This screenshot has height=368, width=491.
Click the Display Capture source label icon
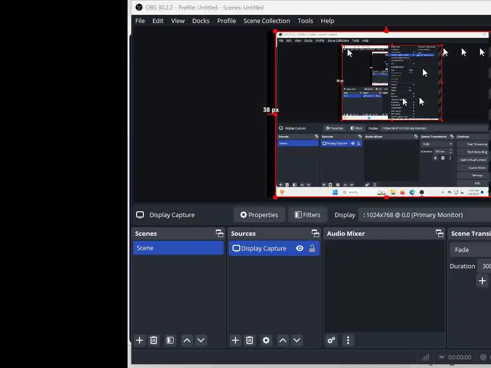pyautogui.click(x=140, y=215)
